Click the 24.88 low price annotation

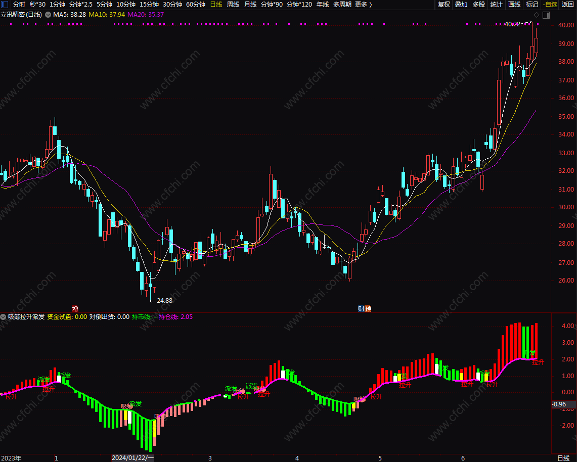(x=164, y=301)
